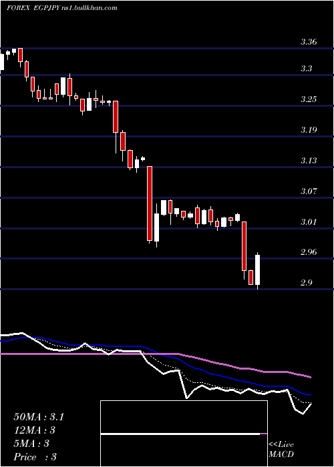The height and width of the screenshot is (467, 334).
Task: Click the 3.25 price axis label
Action: point(309,99)
